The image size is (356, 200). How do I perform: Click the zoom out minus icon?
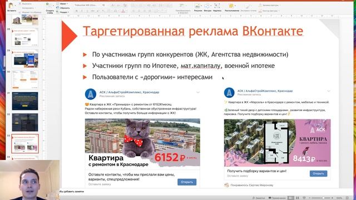coord(309,198)
